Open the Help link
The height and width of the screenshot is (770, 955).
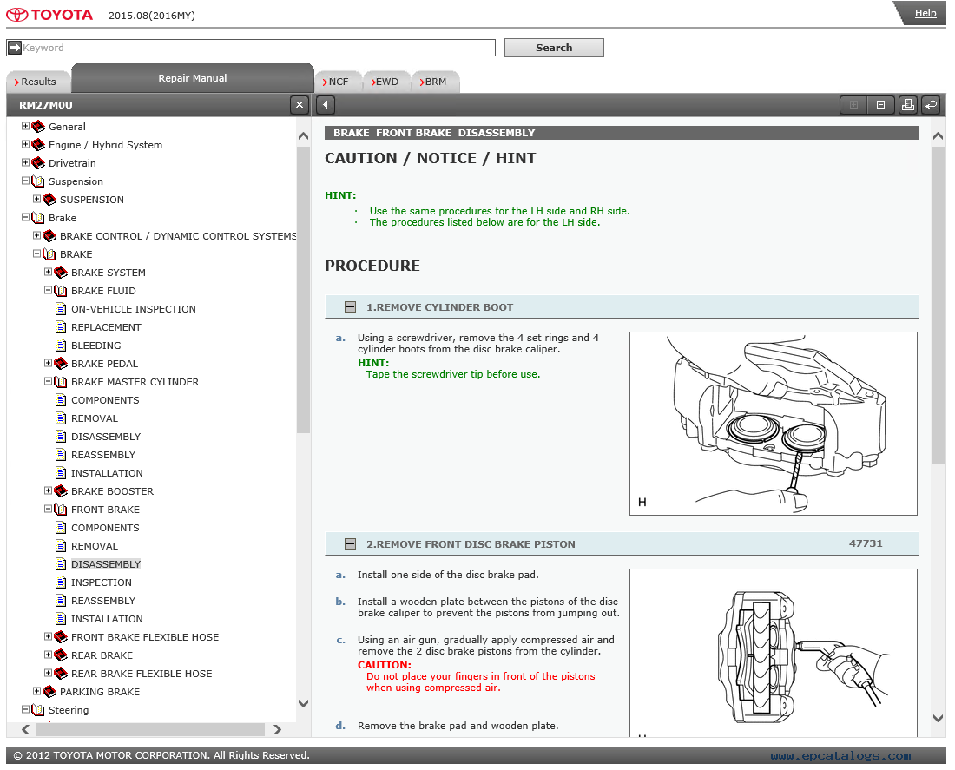(925, 13)
